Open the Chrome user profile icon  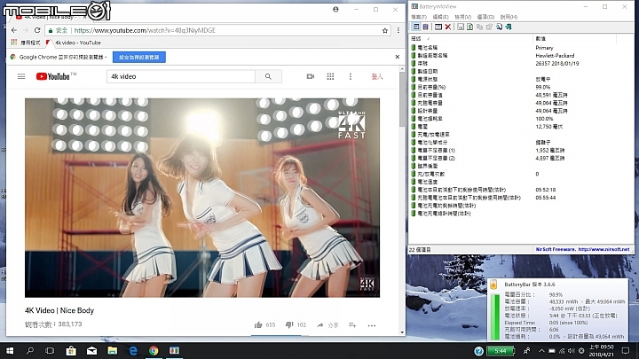pos(335,10)
